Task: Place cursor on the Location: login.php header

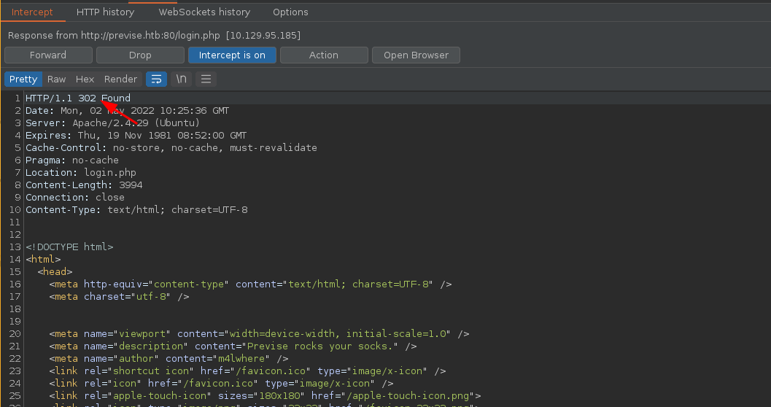Action: [80, 173]
